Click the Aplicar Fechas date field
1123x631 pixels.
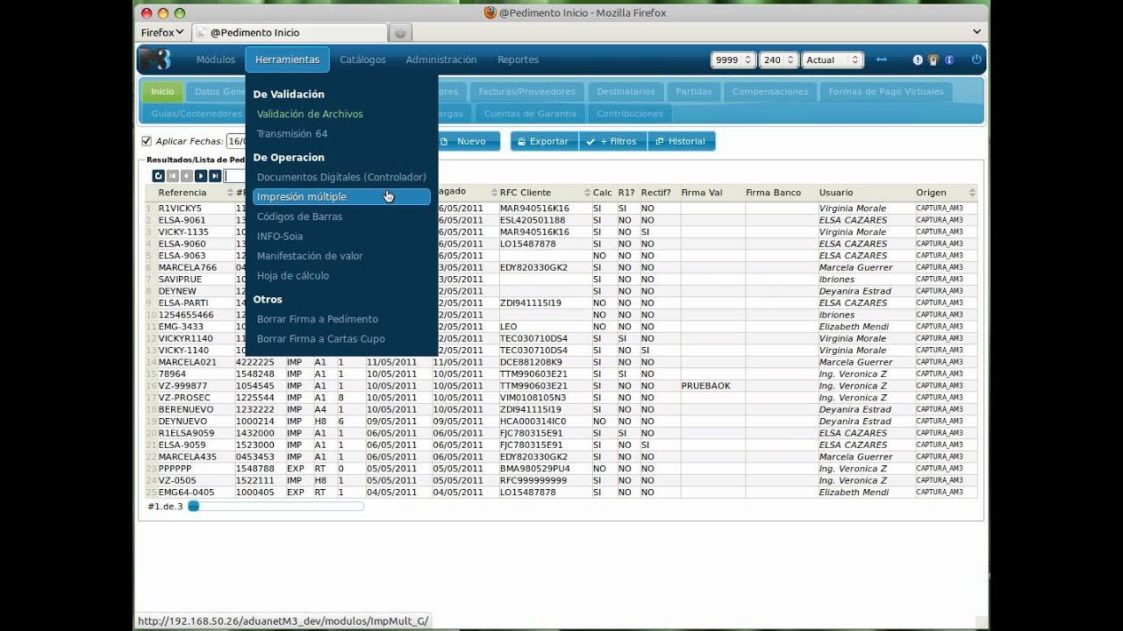236,141
